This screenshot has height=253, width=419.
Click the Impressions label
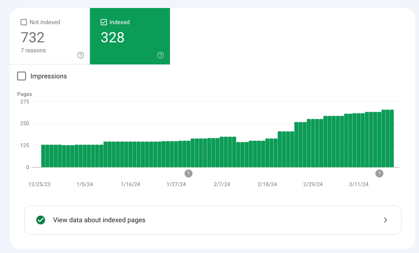[49, 76]
